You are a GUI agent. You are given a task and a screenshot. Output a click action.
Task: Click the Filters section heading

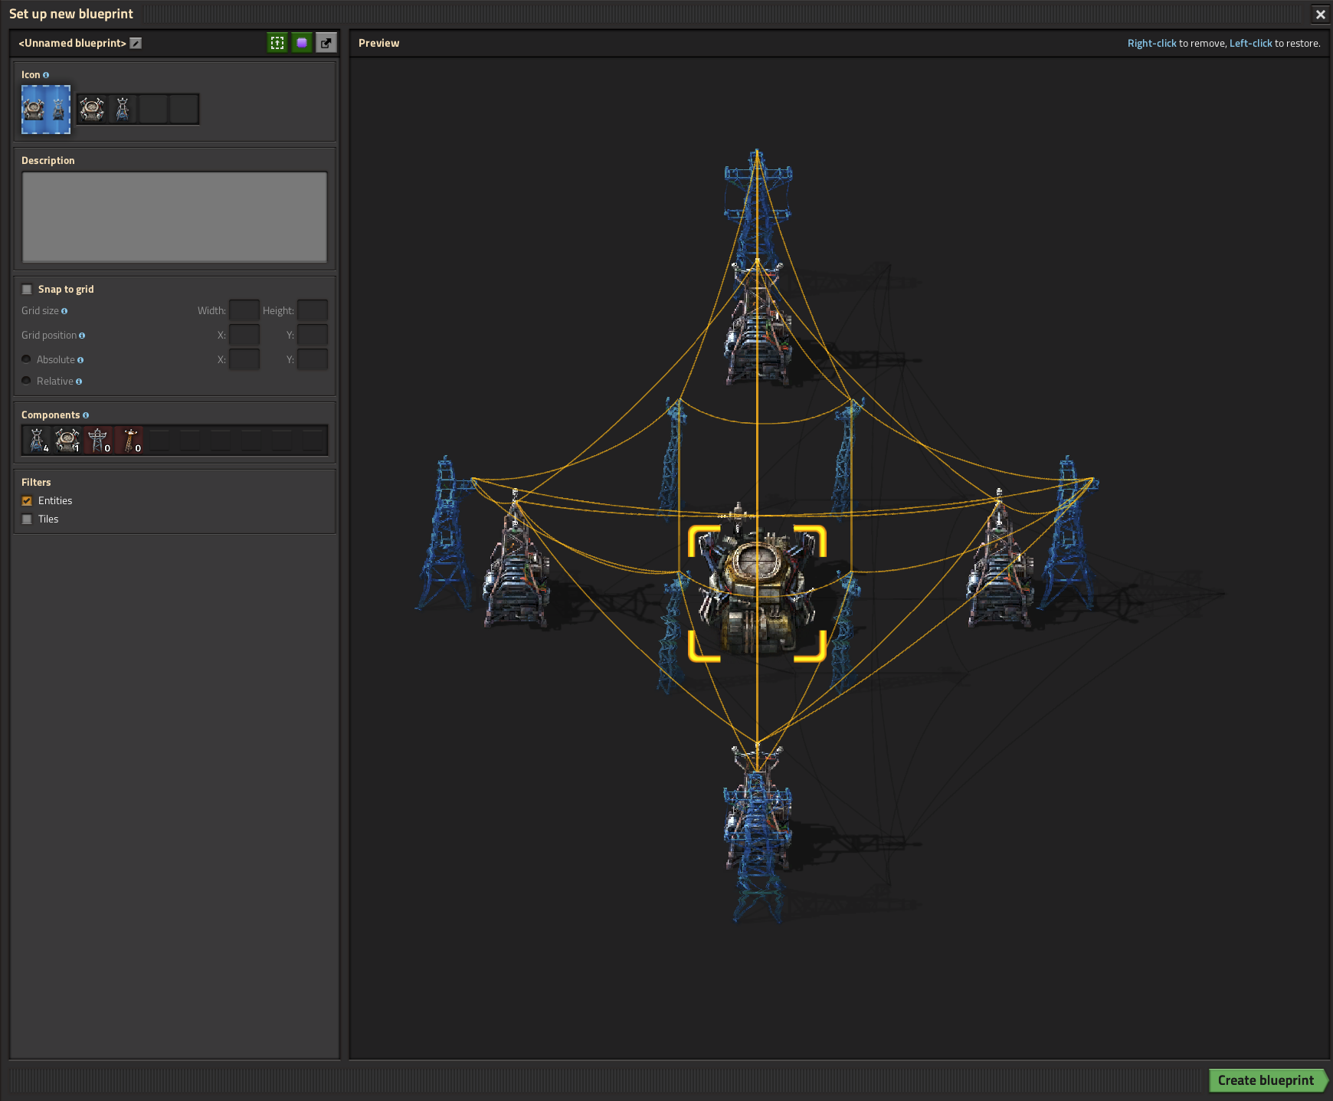pos(36,483)
